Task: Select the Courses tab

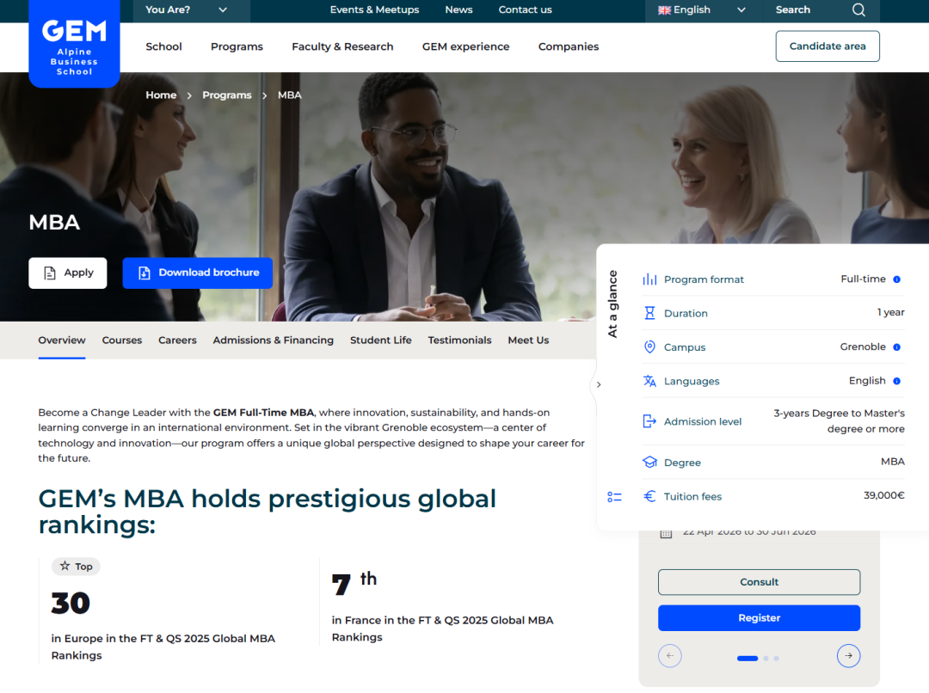Action: tap(122, 340)
